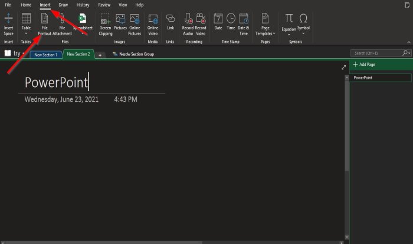
Task: Select the Insert ribbon tab
Action: pos(45,5)
